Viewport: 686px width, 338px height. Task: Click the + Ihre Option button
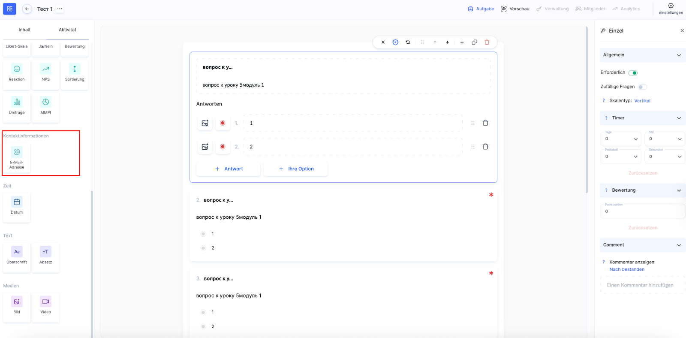coord(296,169)
